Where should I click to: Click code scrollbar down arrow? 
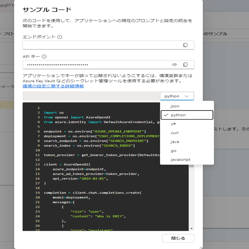point(191,228)
